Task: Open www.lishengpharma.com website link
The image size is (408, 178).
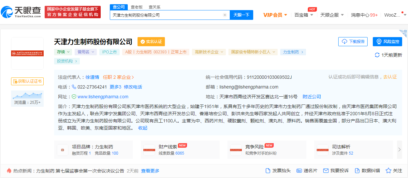Action: (103, 97)
